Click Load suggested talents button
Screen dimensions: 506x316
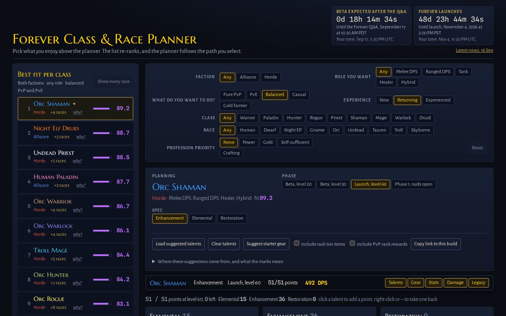click(x=178, y=244)
